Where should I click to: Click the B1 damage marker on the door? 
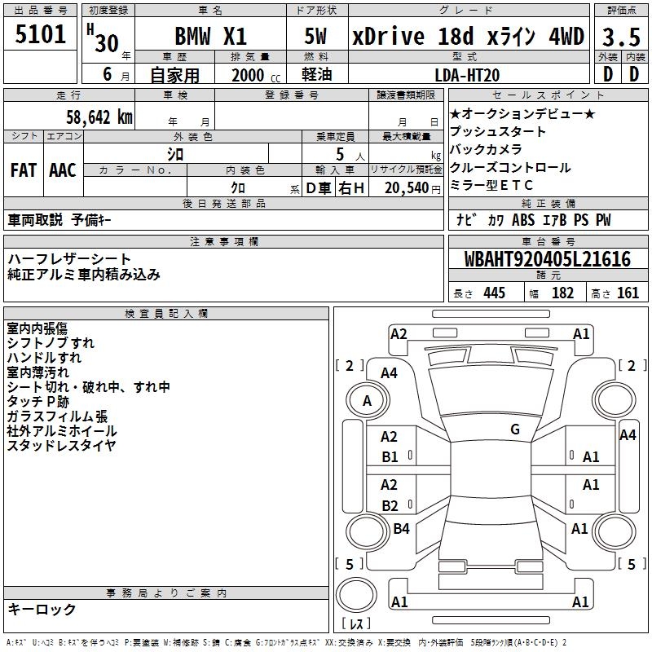click(x=390, y=457)
